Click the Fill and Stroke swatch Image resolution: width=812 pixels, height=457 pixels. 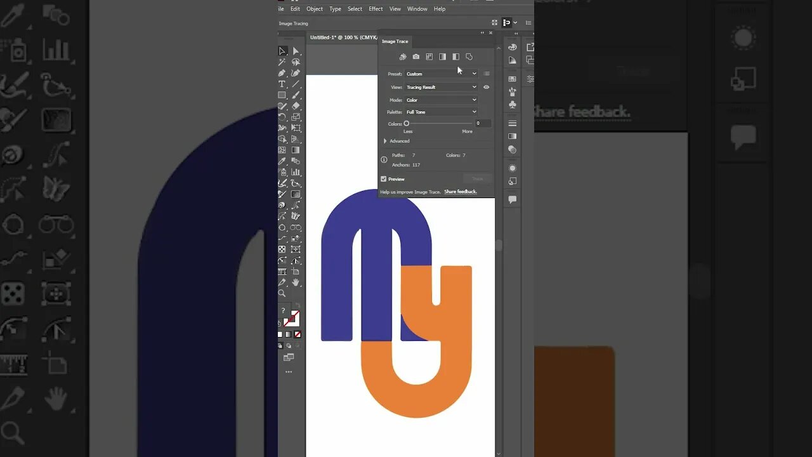click(x=291, y=317)
